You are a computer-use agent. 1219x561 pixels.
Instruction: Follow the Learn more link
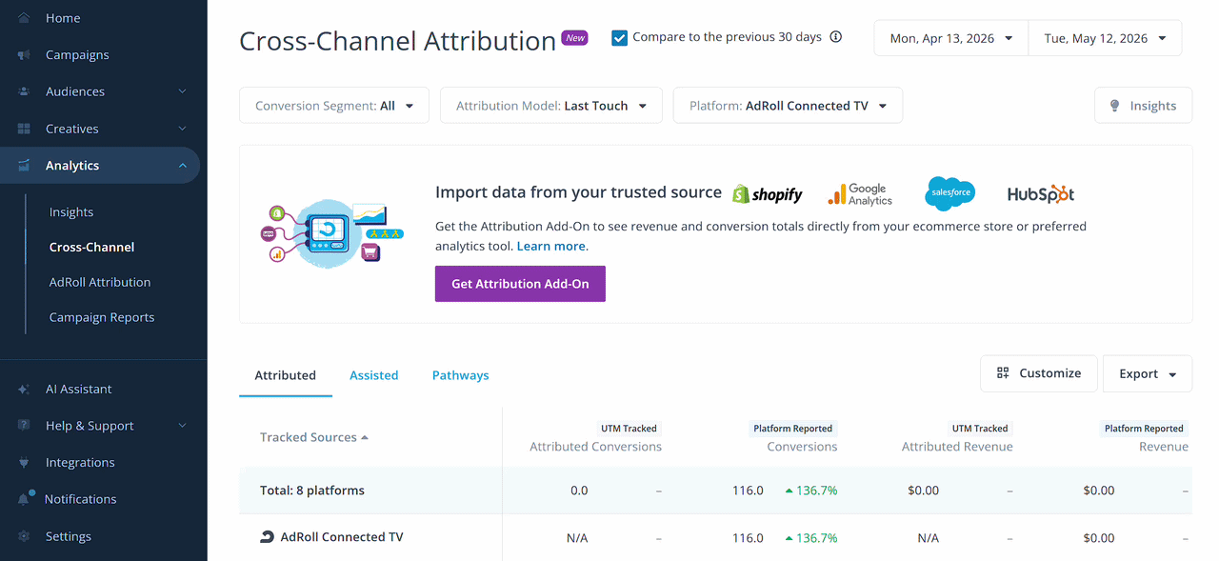click(551, 246)
